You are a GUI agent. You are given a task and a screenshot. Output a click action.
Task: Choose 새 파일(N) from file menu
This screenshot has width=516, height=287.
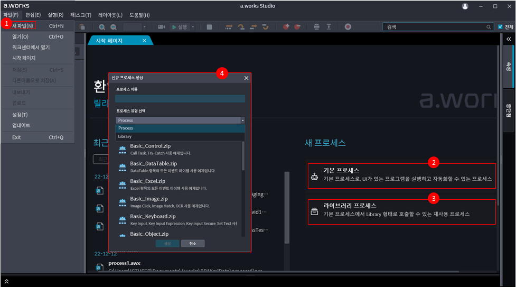[x=38, y=26]
